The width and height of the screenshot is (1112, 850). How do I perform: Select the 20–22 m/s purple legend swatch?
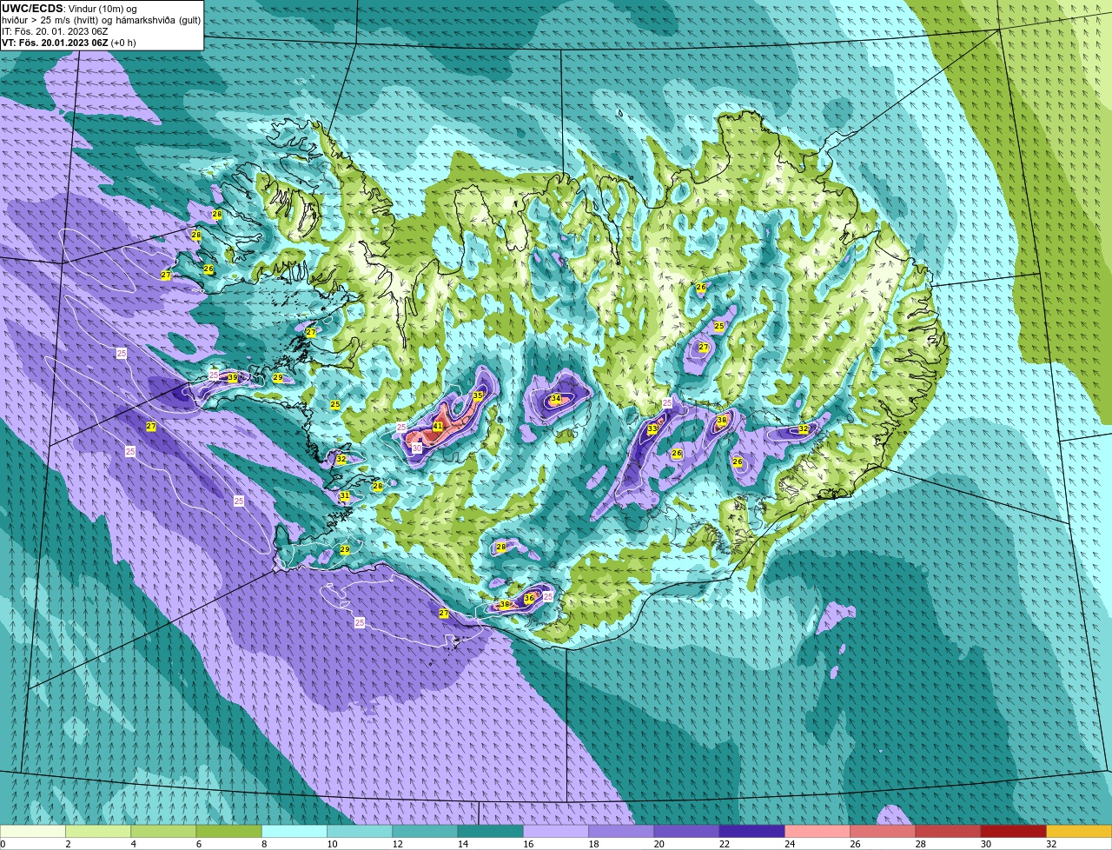(x=686, y=831)
